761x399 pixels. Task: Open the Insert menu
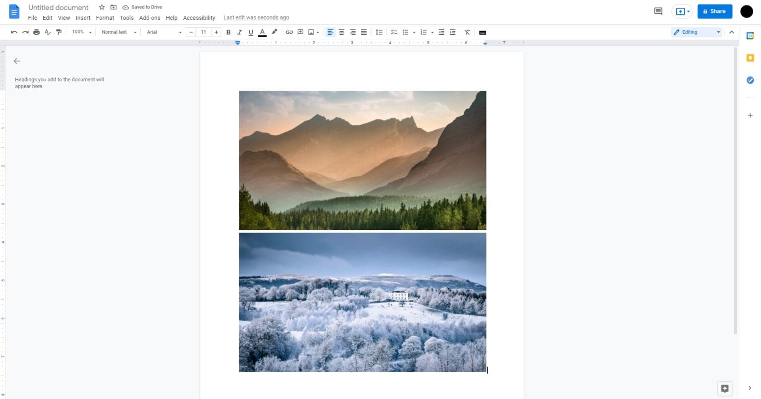83,17
